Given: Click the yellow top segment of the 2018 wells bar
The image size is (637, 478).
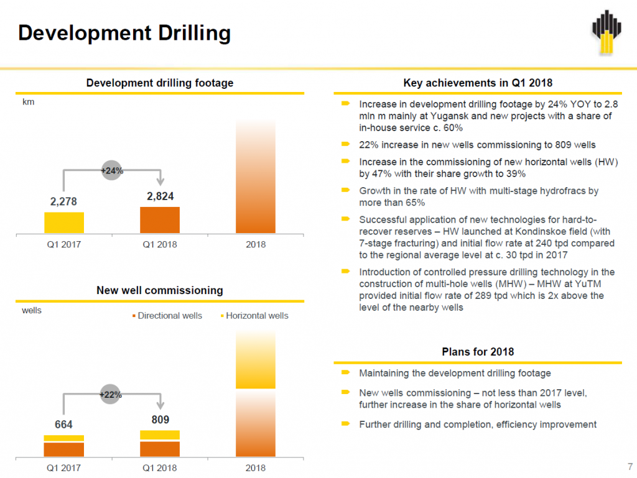Looking at the screenshot, I should [x=256, y=361].
